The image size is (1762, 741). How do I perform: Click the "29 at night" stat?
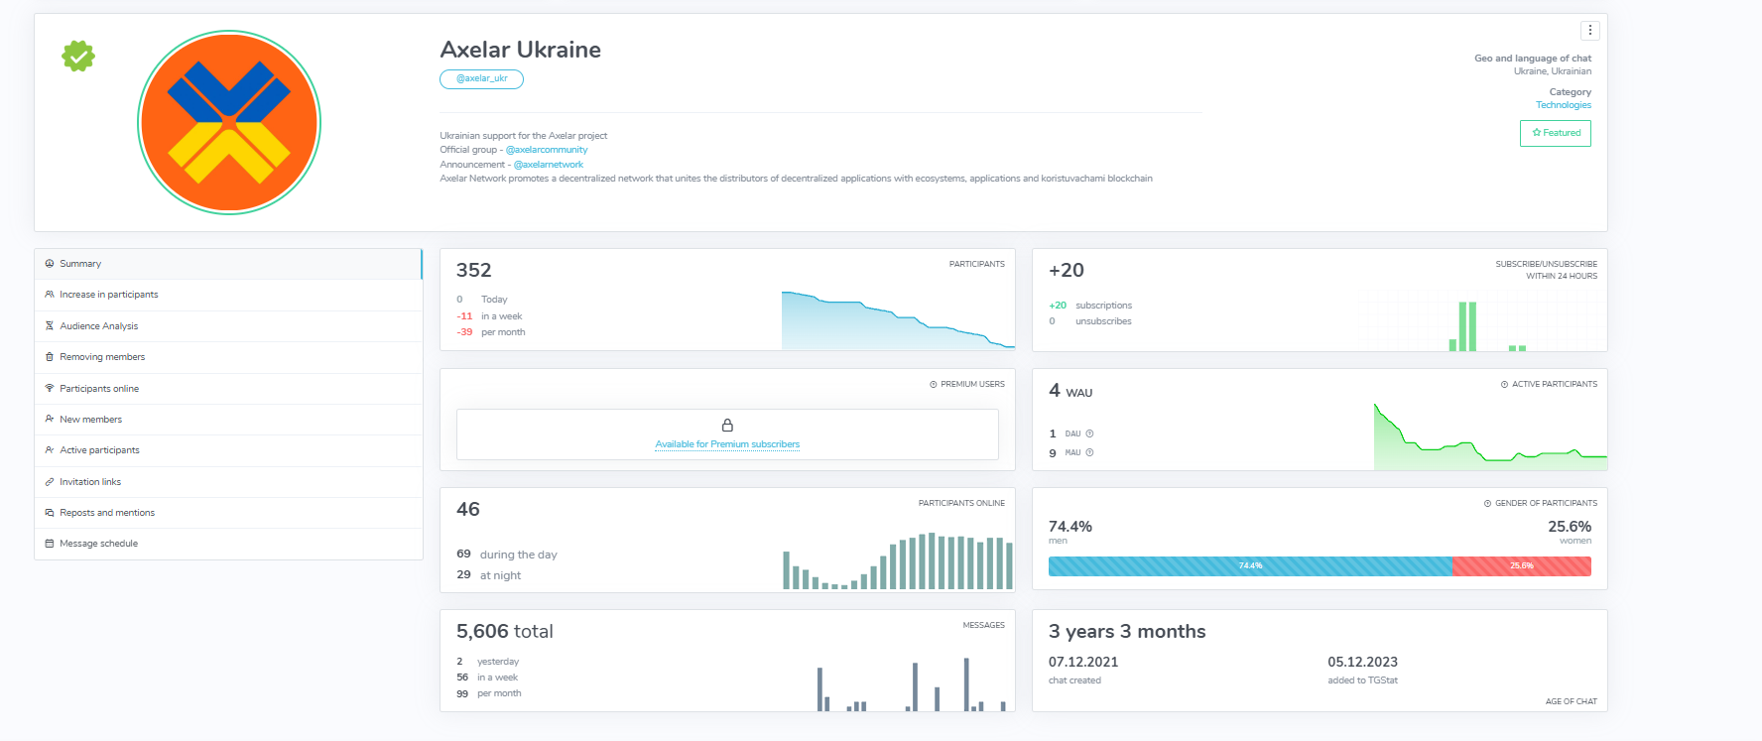(489, 575)
